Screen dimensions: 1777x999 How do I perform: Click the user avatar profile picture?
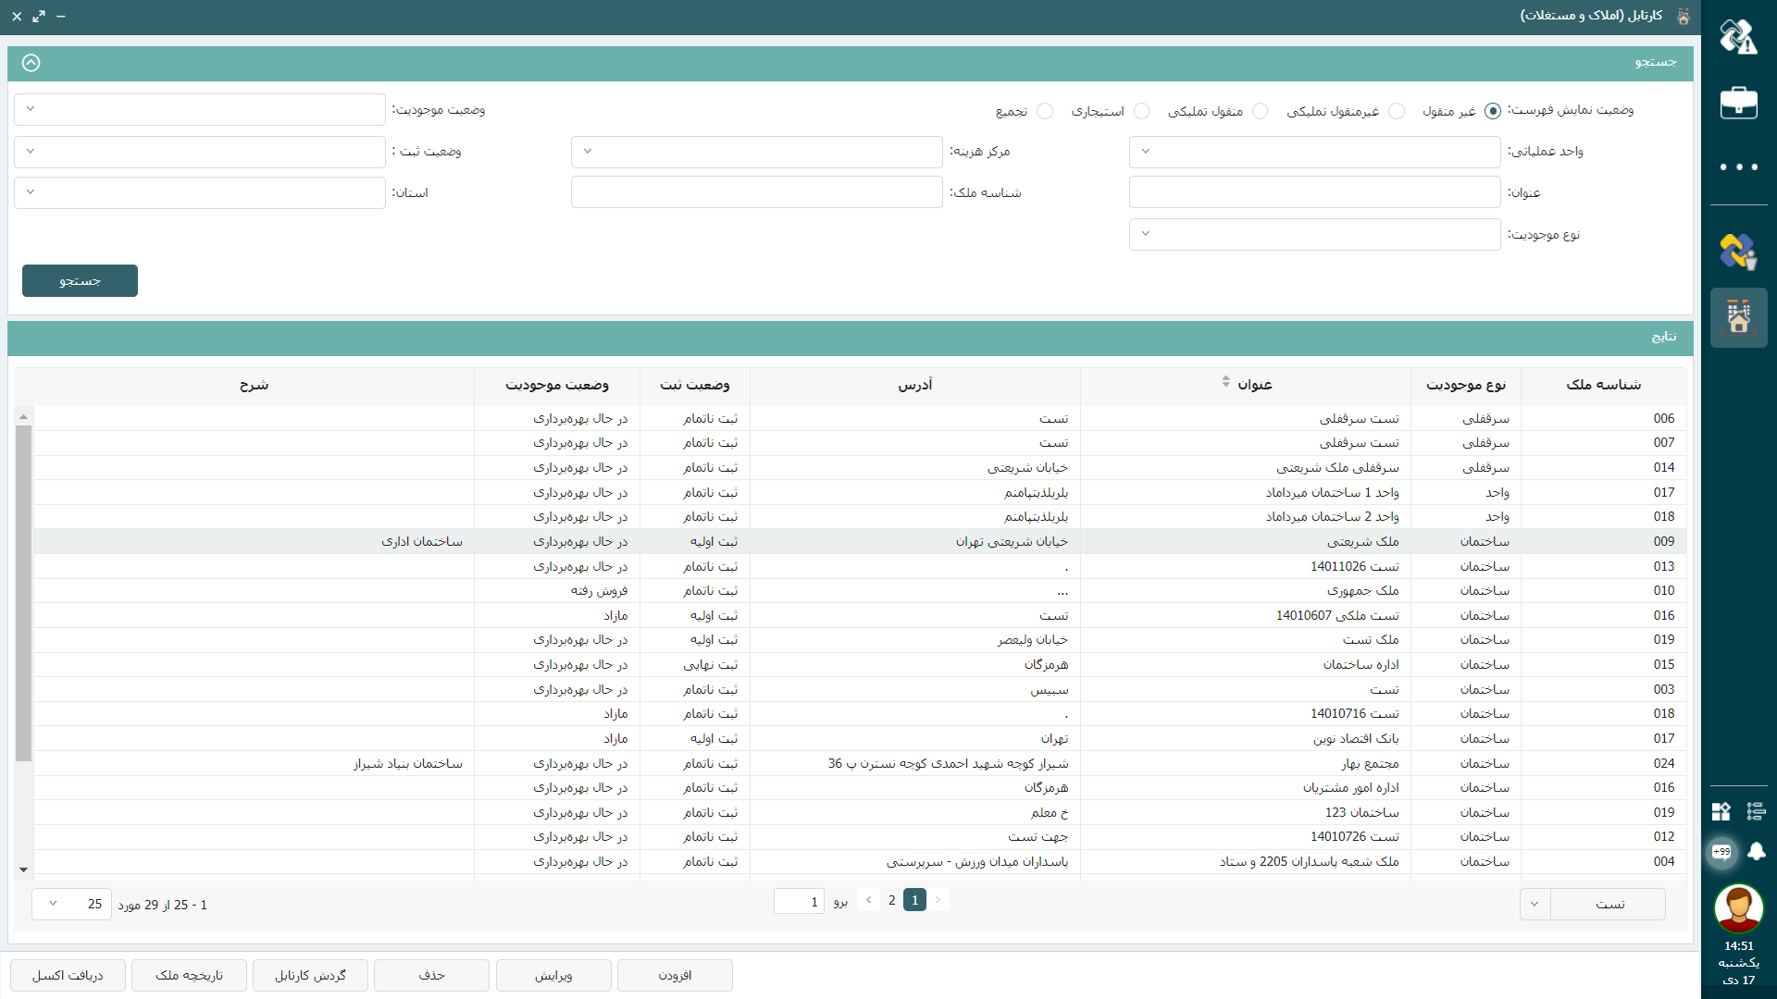(x=1738, y=908)
